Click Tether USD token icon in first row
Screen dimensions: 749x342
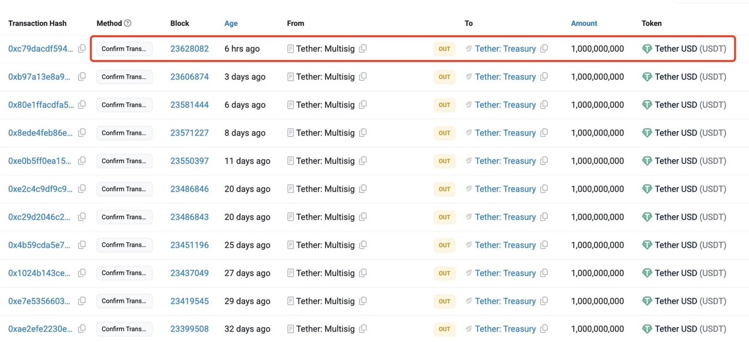tap(647, 48)
